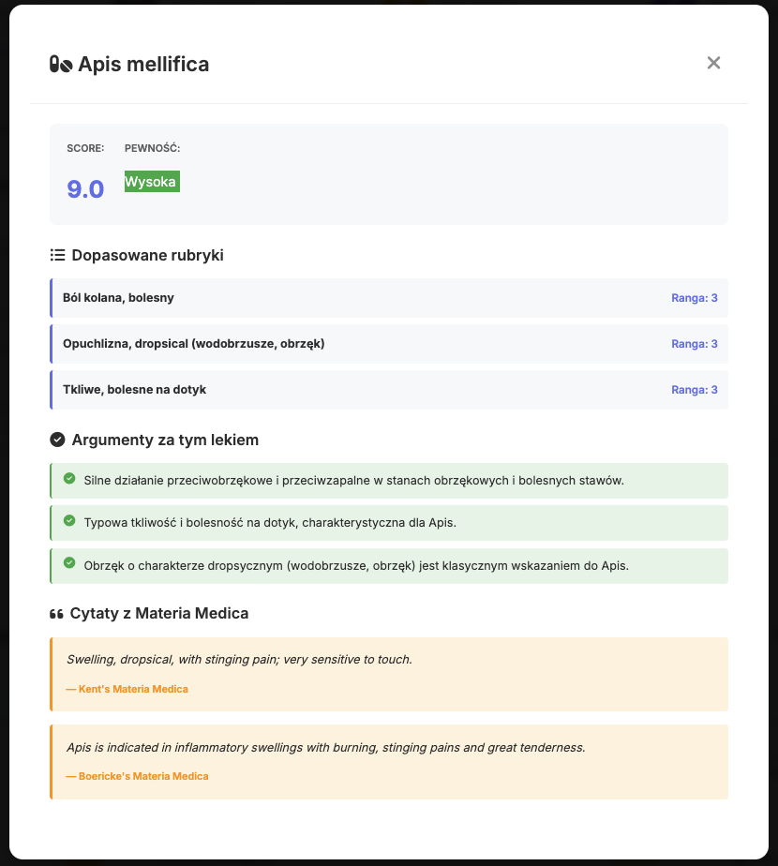Screen dimensions: 778x866
Task: Click Ranga: 3 on Tkliwe row
Action: (695, 390)
